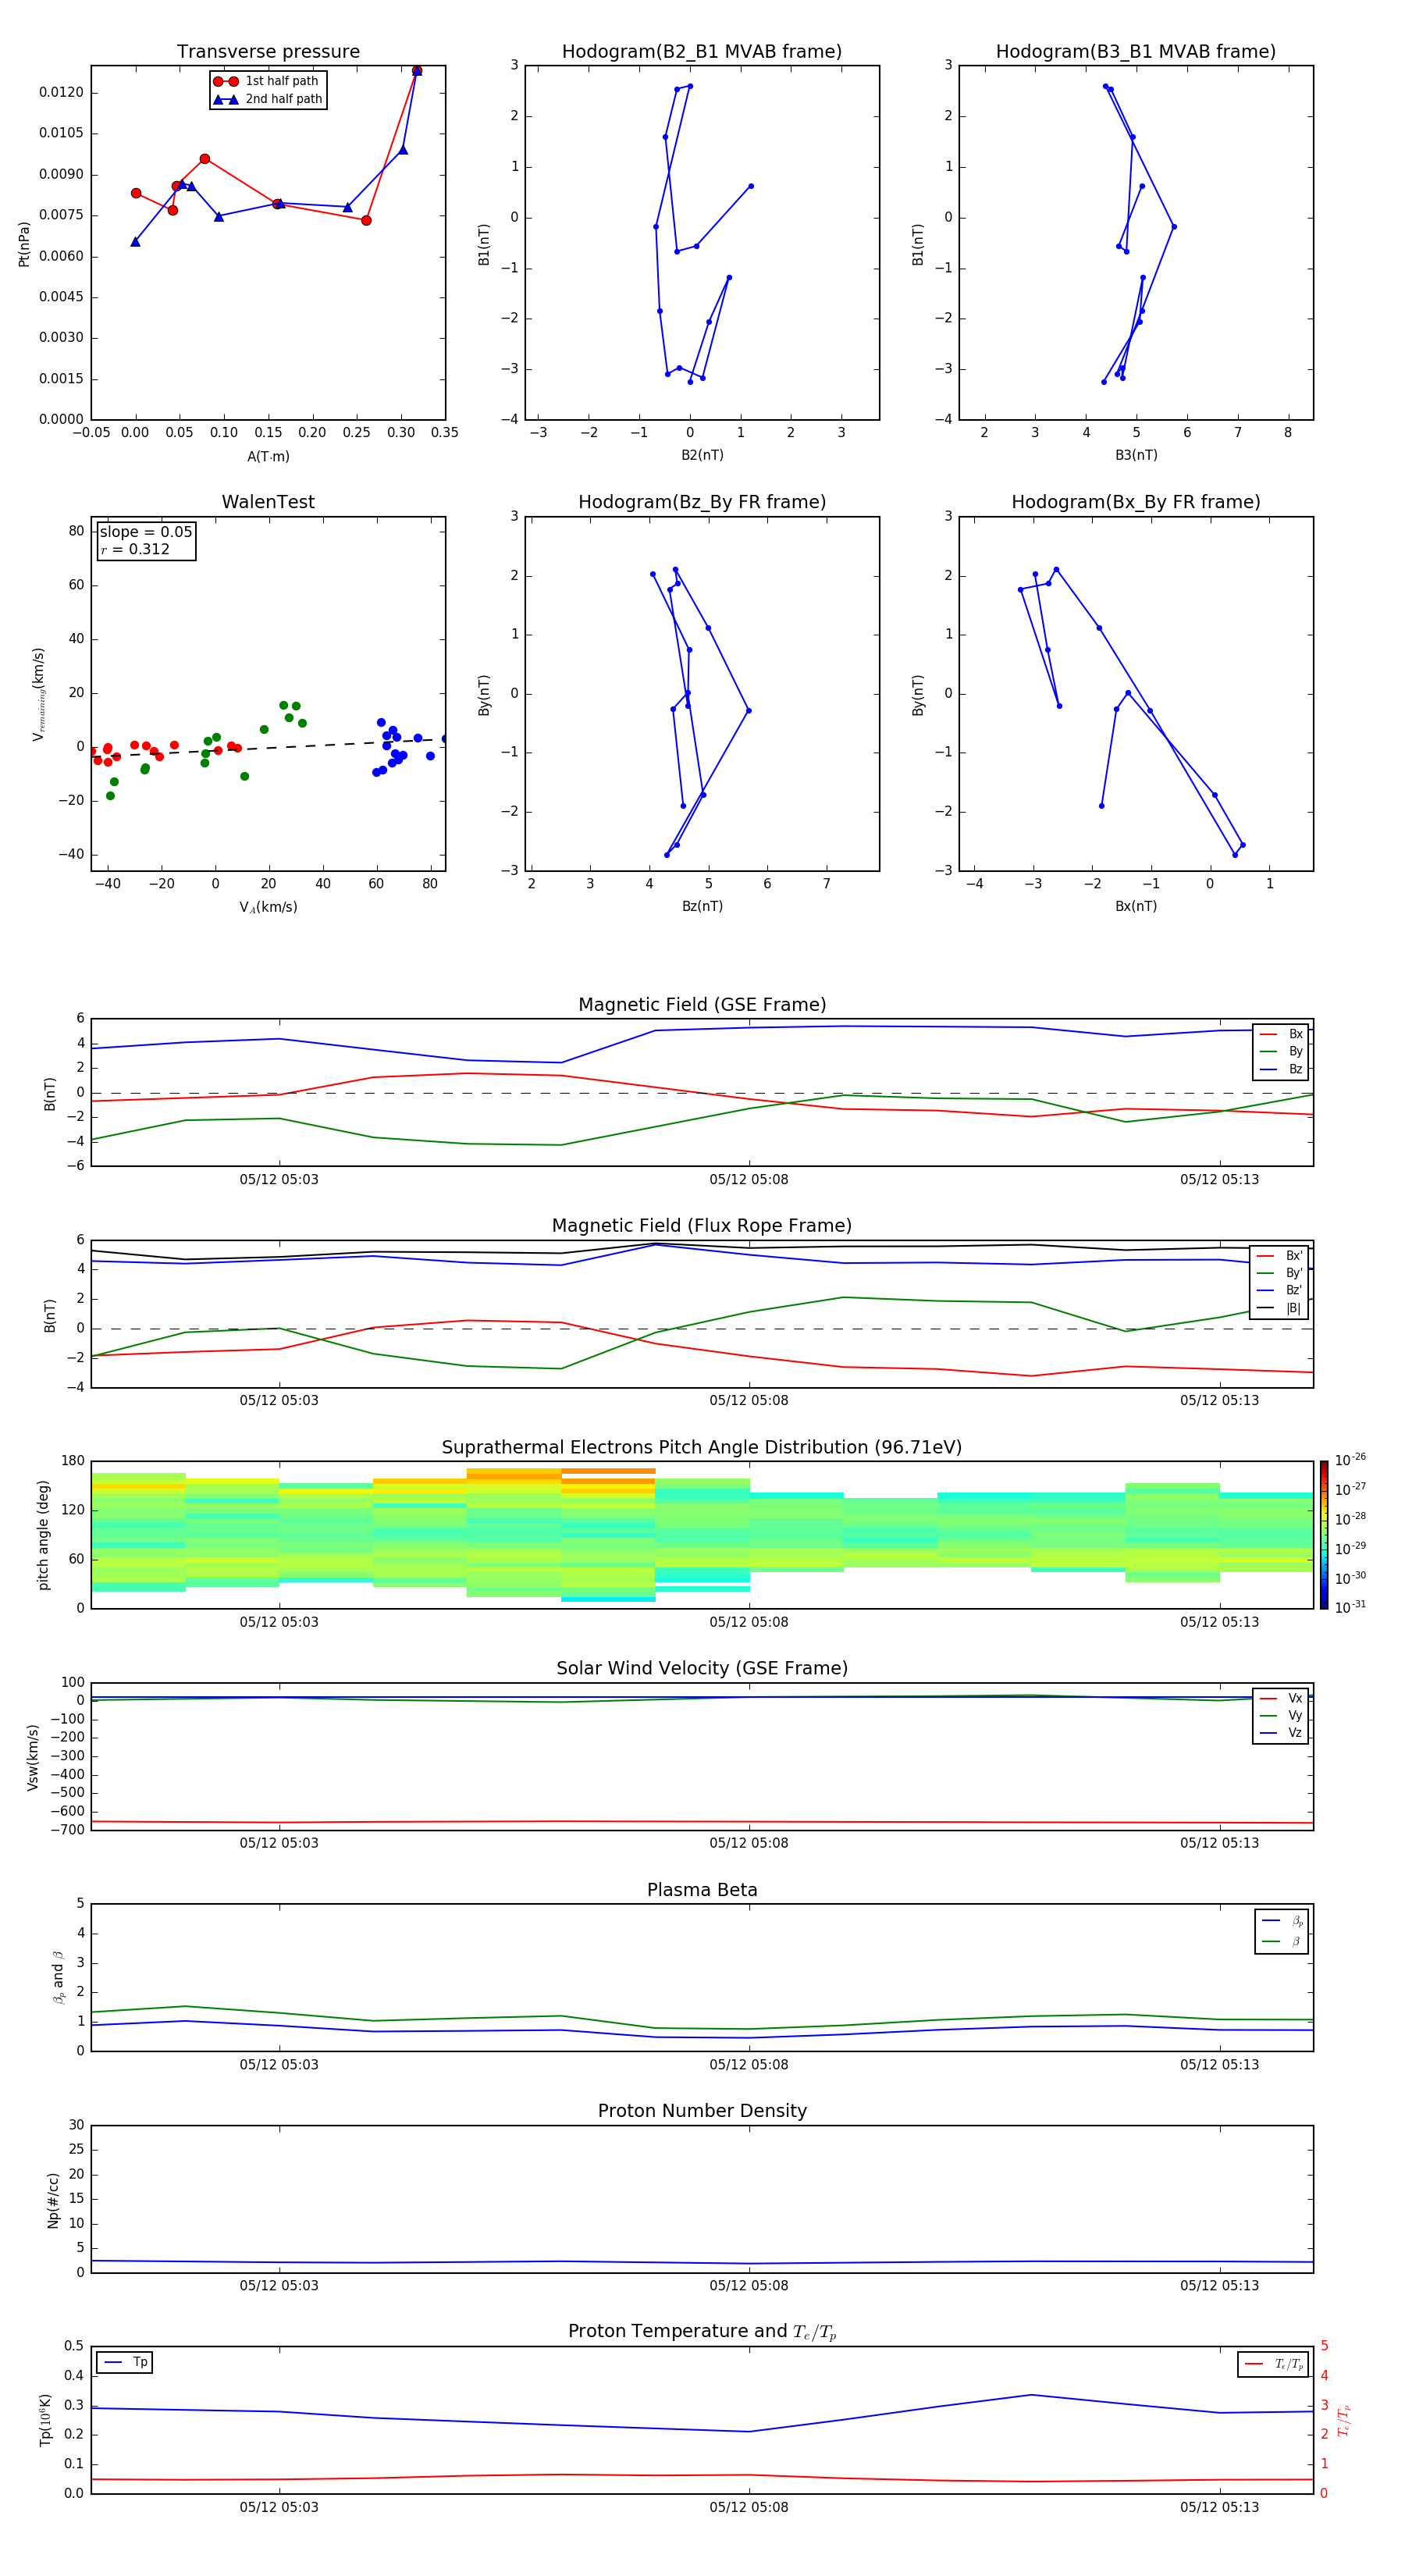This screenshot has width=1405, height=2576.
Task: Click the 'A(T·m)' x-axis label
Action: tap(268, 457)
